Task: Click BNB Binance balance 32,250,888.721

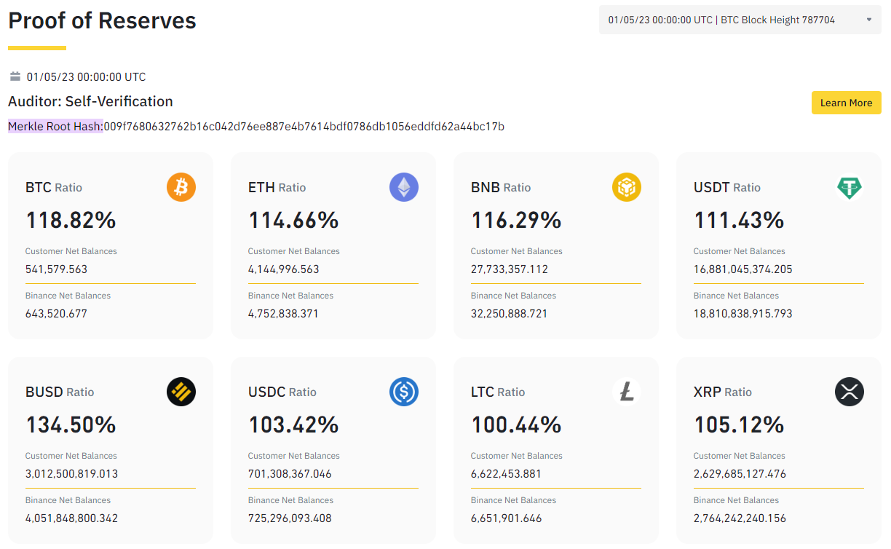Action: coord(510,314)
